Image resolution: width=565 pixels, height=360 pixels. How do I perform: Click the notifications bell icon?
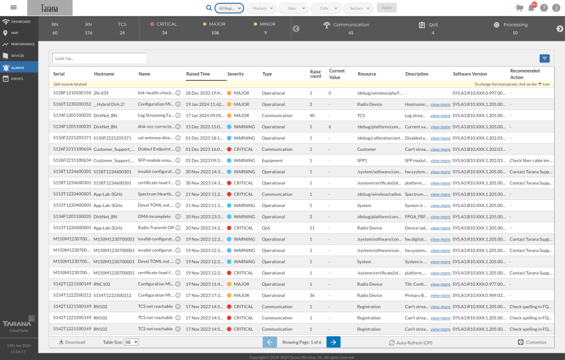click(531, 8)
